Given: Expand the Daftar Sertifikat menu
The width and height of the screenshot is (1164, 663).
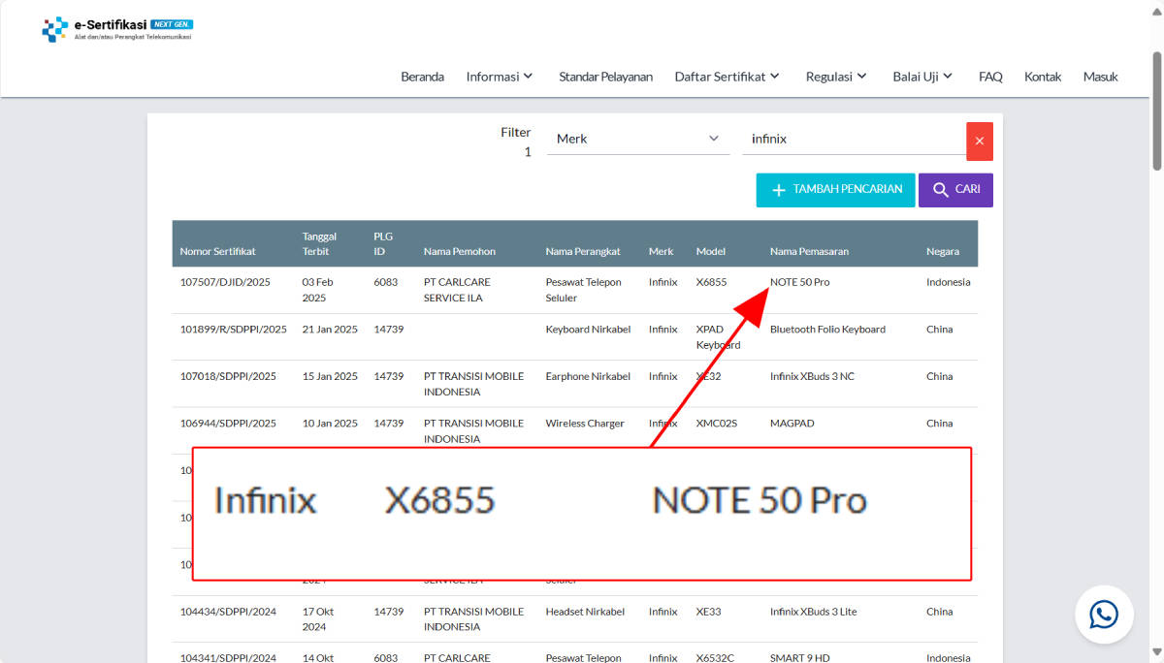Looking at the screenshot, I should coord(727,77).
